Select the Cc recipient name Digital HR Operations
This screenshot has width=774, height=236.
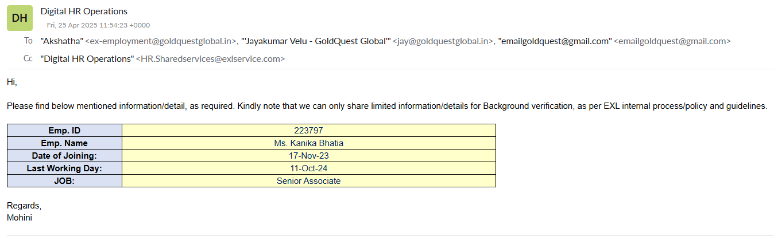tap(87, 58)
